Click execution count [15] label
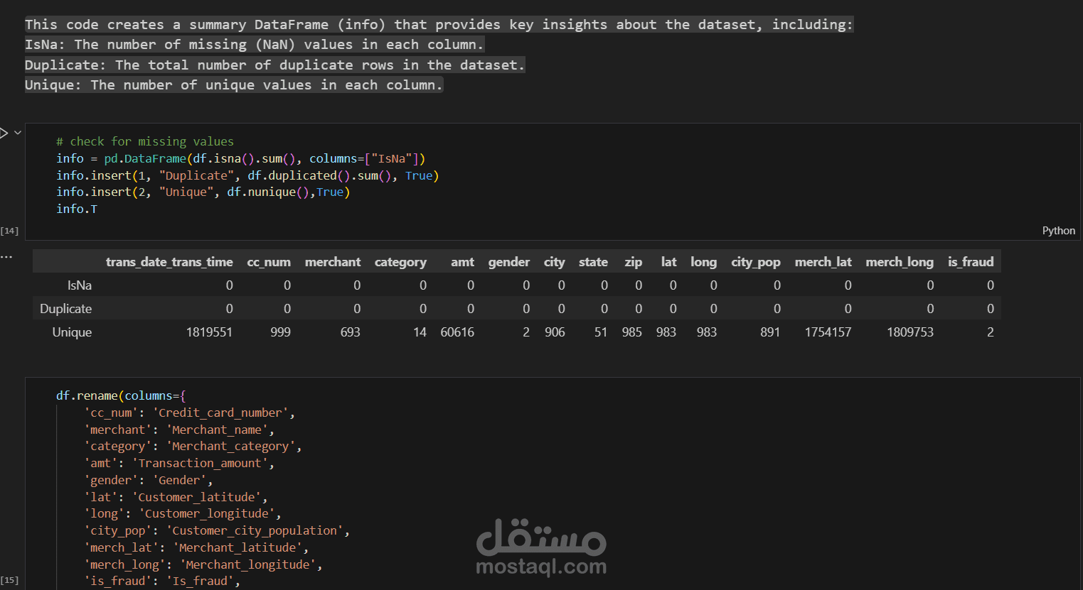Screen dimensions: 1083x590 (x=9, y=580)
